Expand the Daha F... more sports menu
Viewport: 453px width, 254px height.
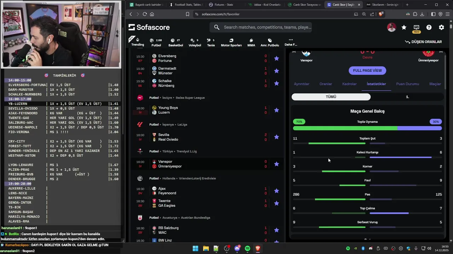pos(291,42)
